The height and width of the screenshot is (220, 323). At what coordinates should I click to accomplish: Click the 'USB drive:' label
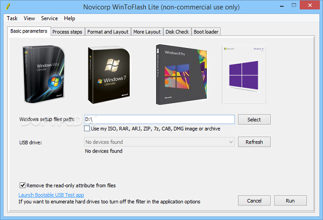pos(31,142)
